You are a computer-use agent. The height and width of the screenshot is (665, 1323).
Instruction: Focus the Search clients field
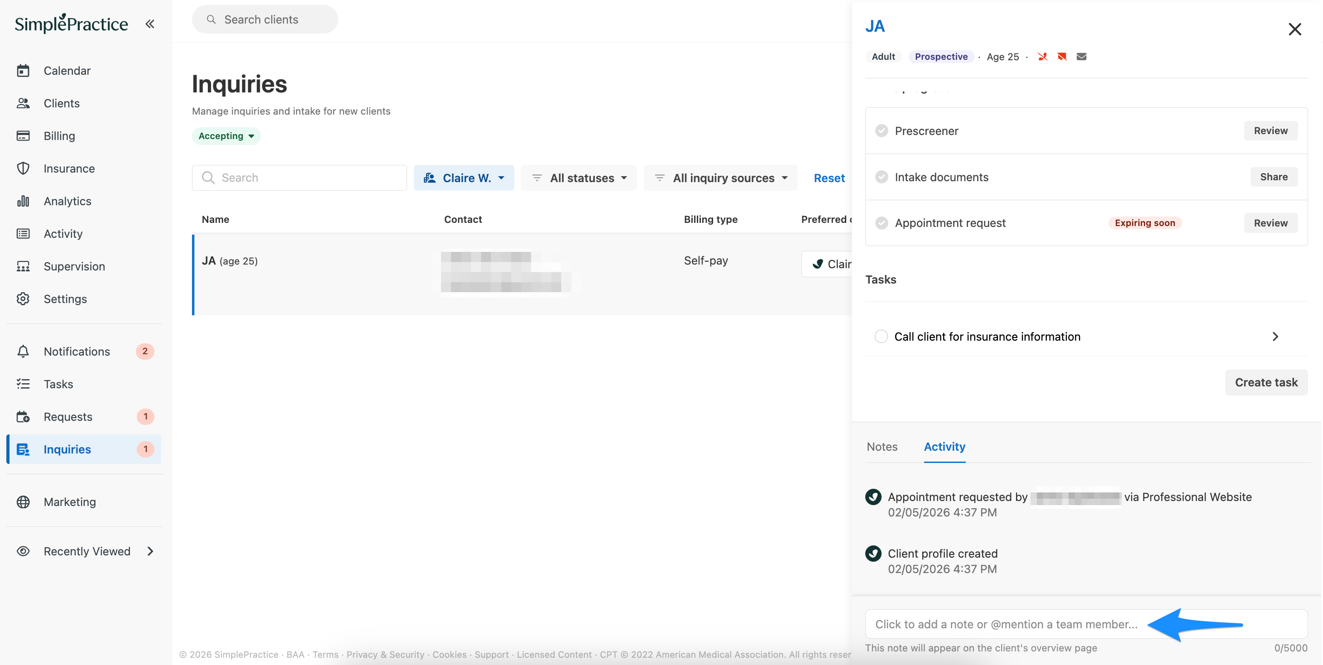(265, 19)
